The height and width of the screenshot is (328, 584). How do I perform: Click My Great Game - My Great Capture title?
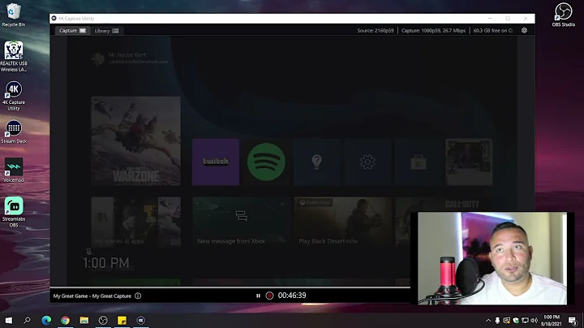click(x=92, y=296)
